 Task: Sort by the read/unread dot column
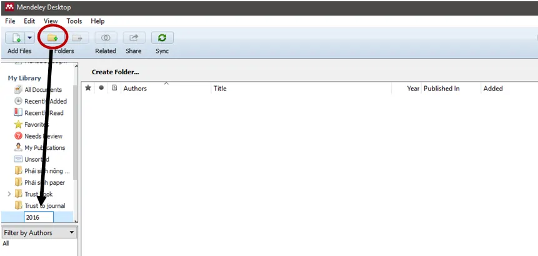click(101, 88)
